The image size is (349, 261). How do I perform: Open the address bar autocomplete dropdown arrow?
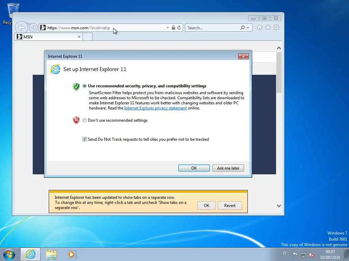(x=168, y=28)
